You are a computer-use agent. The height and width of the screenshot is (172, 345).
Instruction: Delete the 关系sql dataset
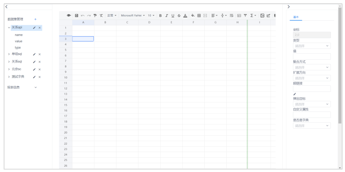pyautogui.click(x=39, y=62)
